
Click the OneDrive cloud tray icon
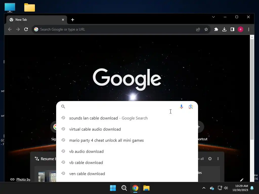click(212, 188)
